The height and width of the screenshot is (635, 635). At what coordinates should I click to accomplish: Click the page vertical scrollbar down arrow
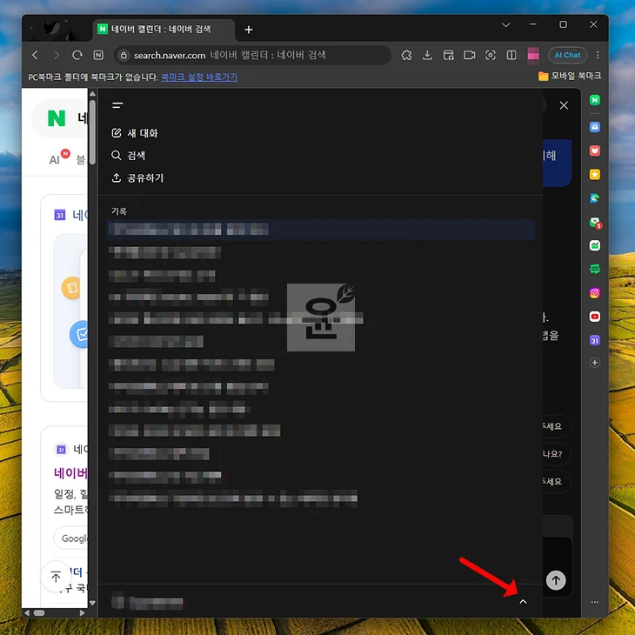(92, 603)
